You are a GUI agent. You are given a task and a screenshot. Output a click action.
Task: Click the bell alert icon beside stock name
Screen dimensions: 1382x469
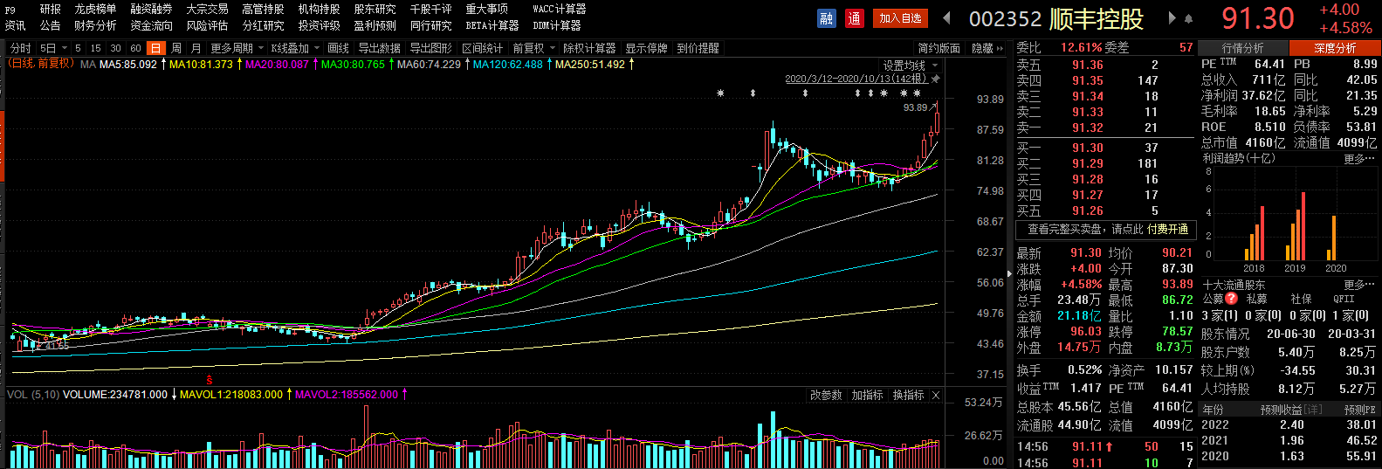[x=1188, y=18]
